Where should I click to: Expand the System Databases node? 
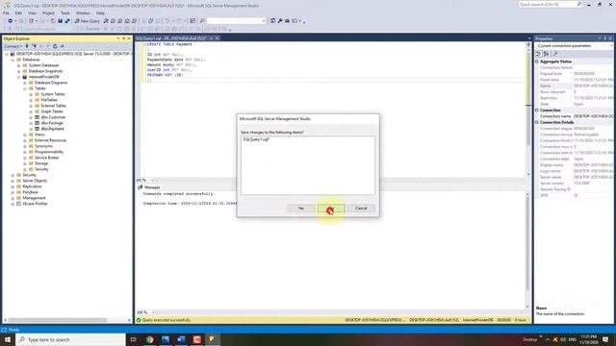[19, 65]
